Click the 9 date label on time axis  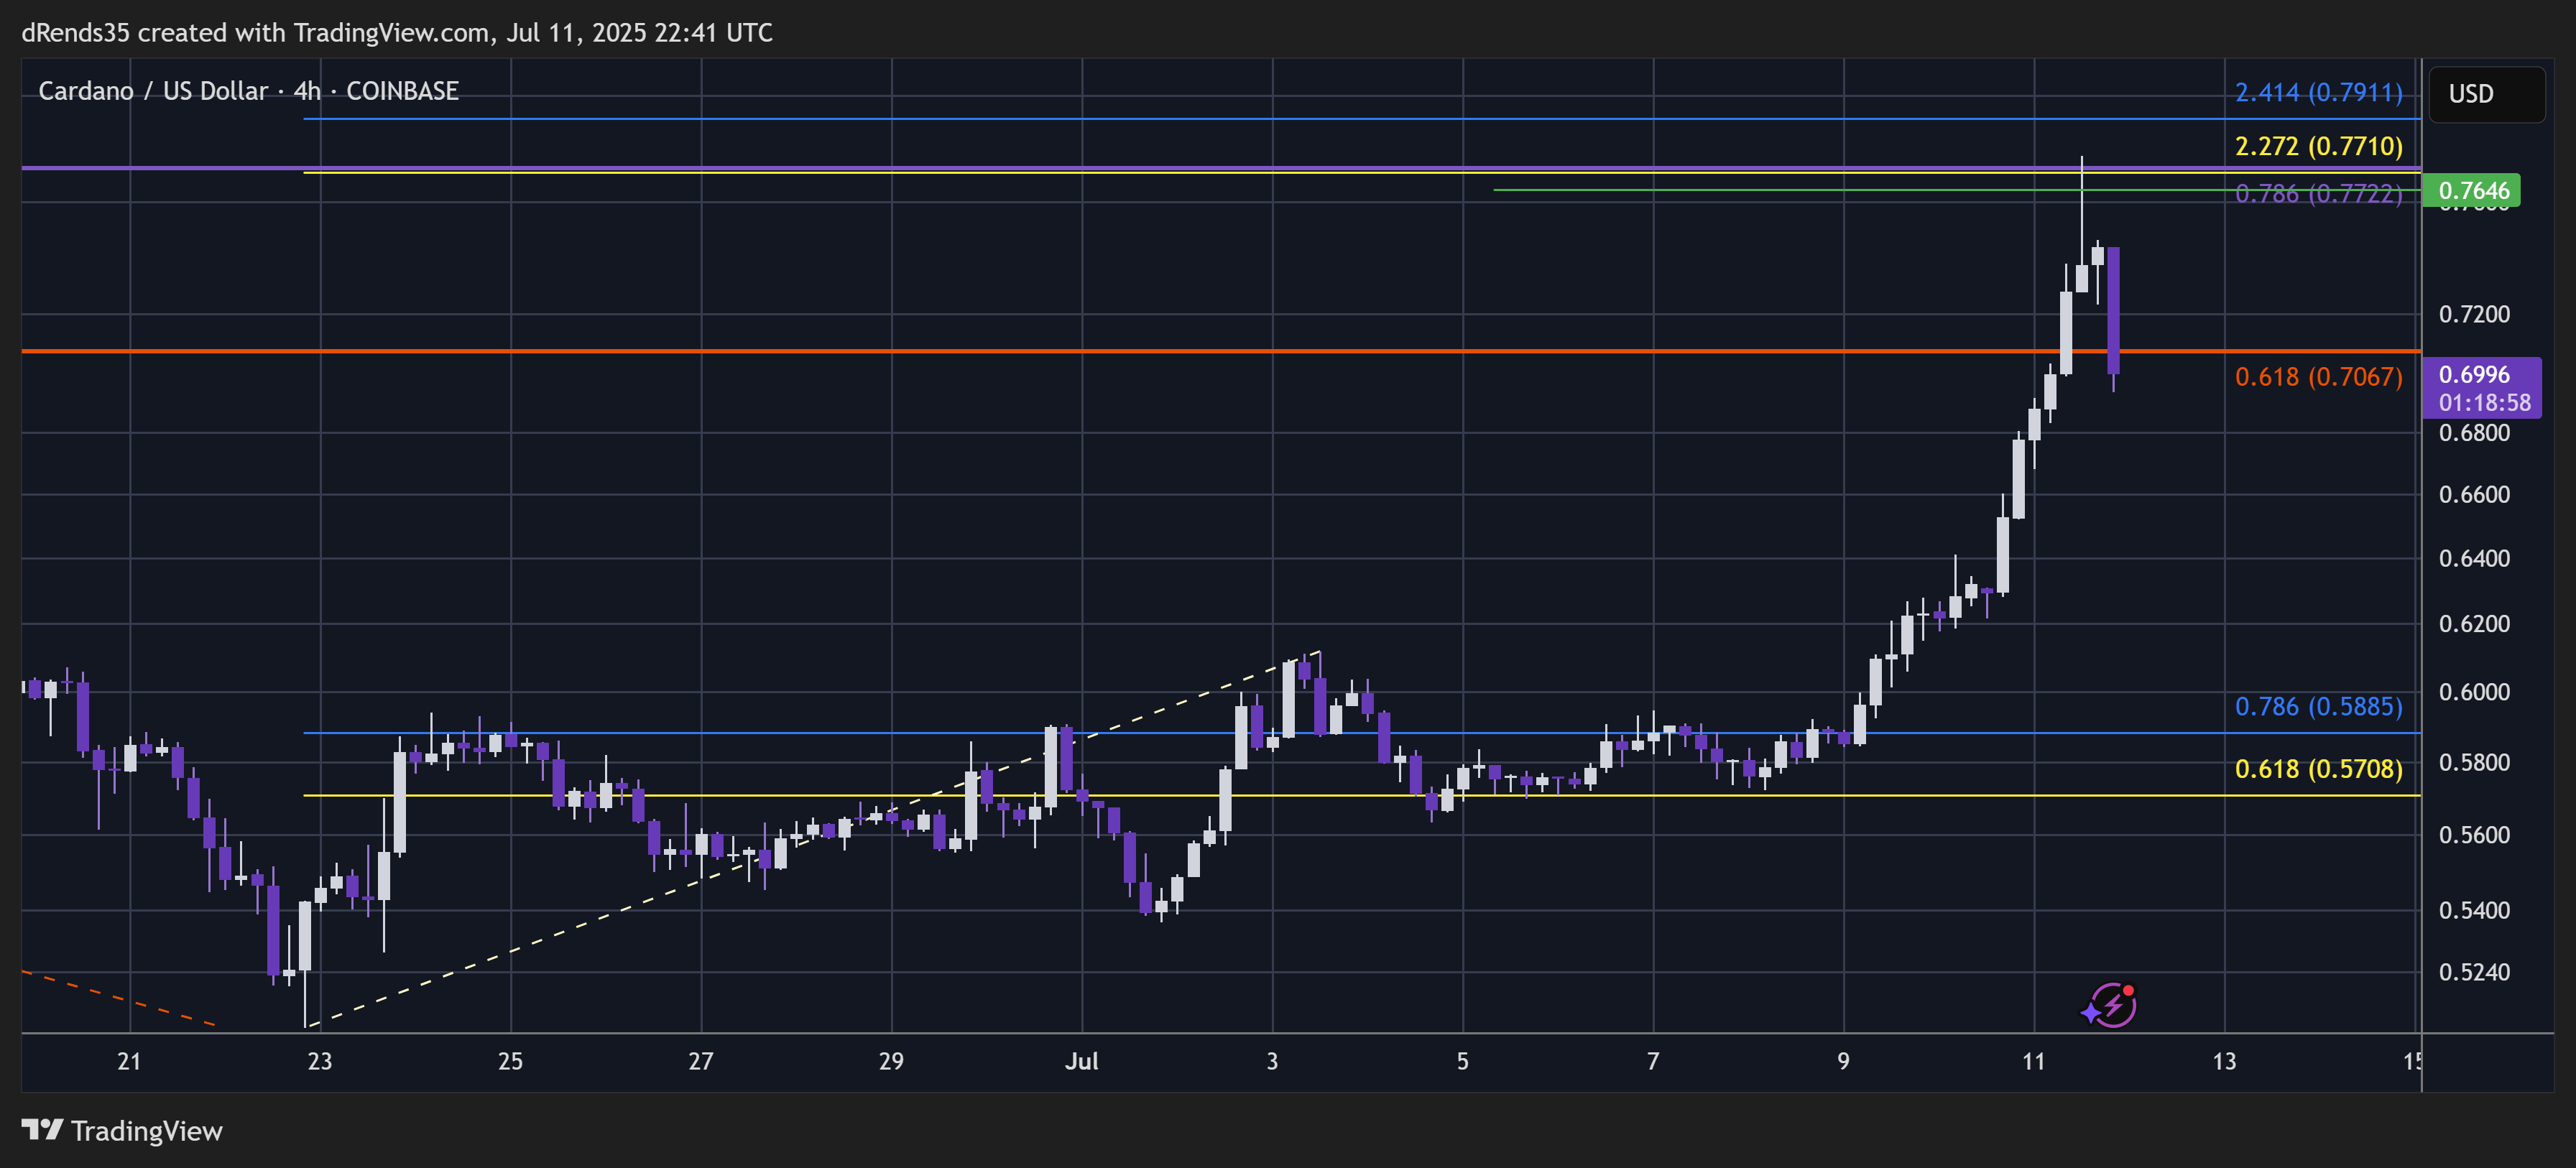pos(1843,1062)
